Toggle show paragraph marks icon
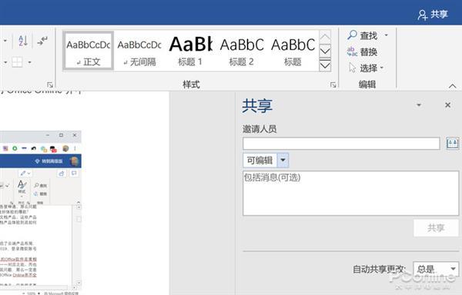462x295 pixels. [x=42, y=41]
